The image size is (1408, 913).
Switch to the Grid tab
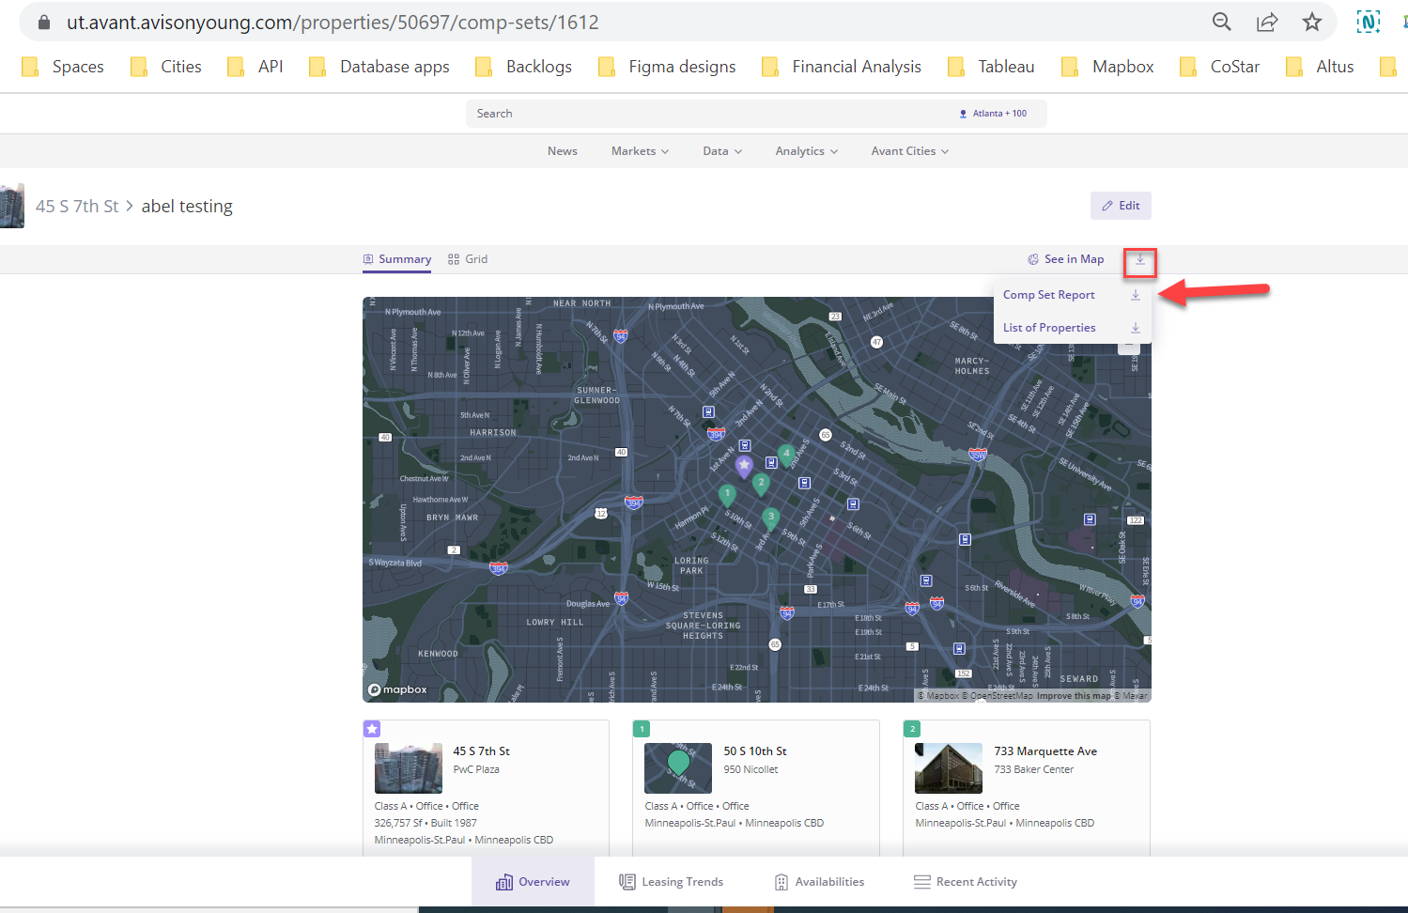pyautogui.click(x=468, y=259)
